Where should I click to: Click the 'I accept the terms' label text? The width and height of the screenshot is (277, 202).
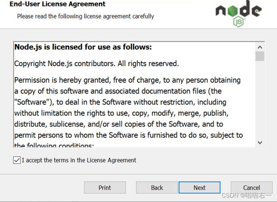[79, 160]
